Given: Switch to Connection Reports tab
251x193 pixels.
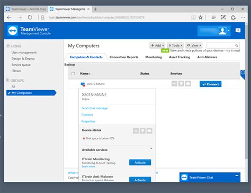Looking at the screenshot, I should tap(124, 57).
